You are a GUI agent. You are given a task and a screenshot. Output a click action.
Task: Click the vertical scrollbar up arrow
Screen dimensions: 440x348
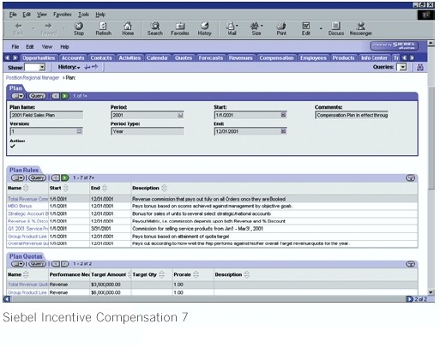[431, 44]
